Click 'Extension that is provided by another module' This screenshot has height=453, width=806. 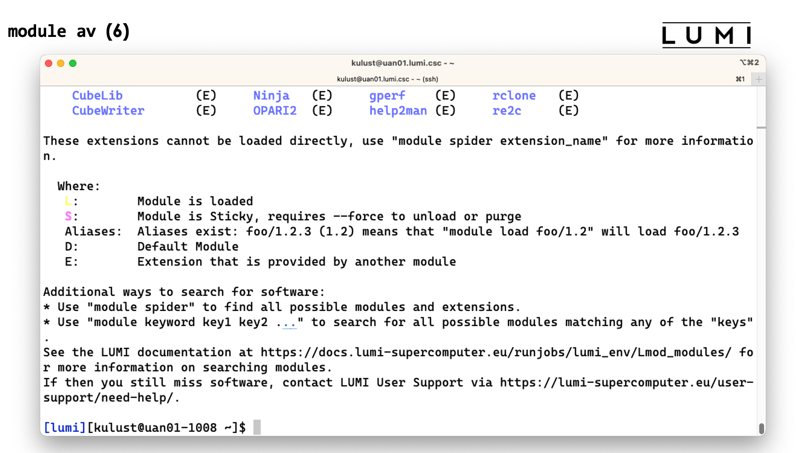coord(296,262)
